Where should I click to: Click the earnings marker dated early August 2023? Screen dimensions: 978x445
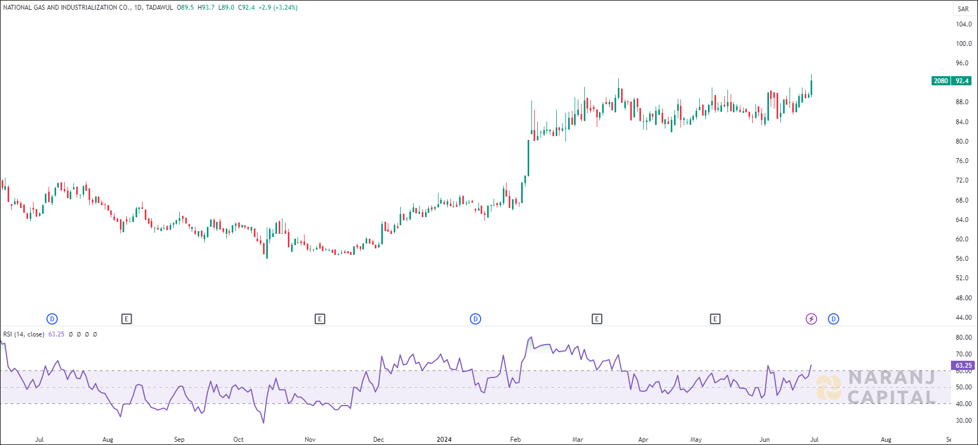126,319
